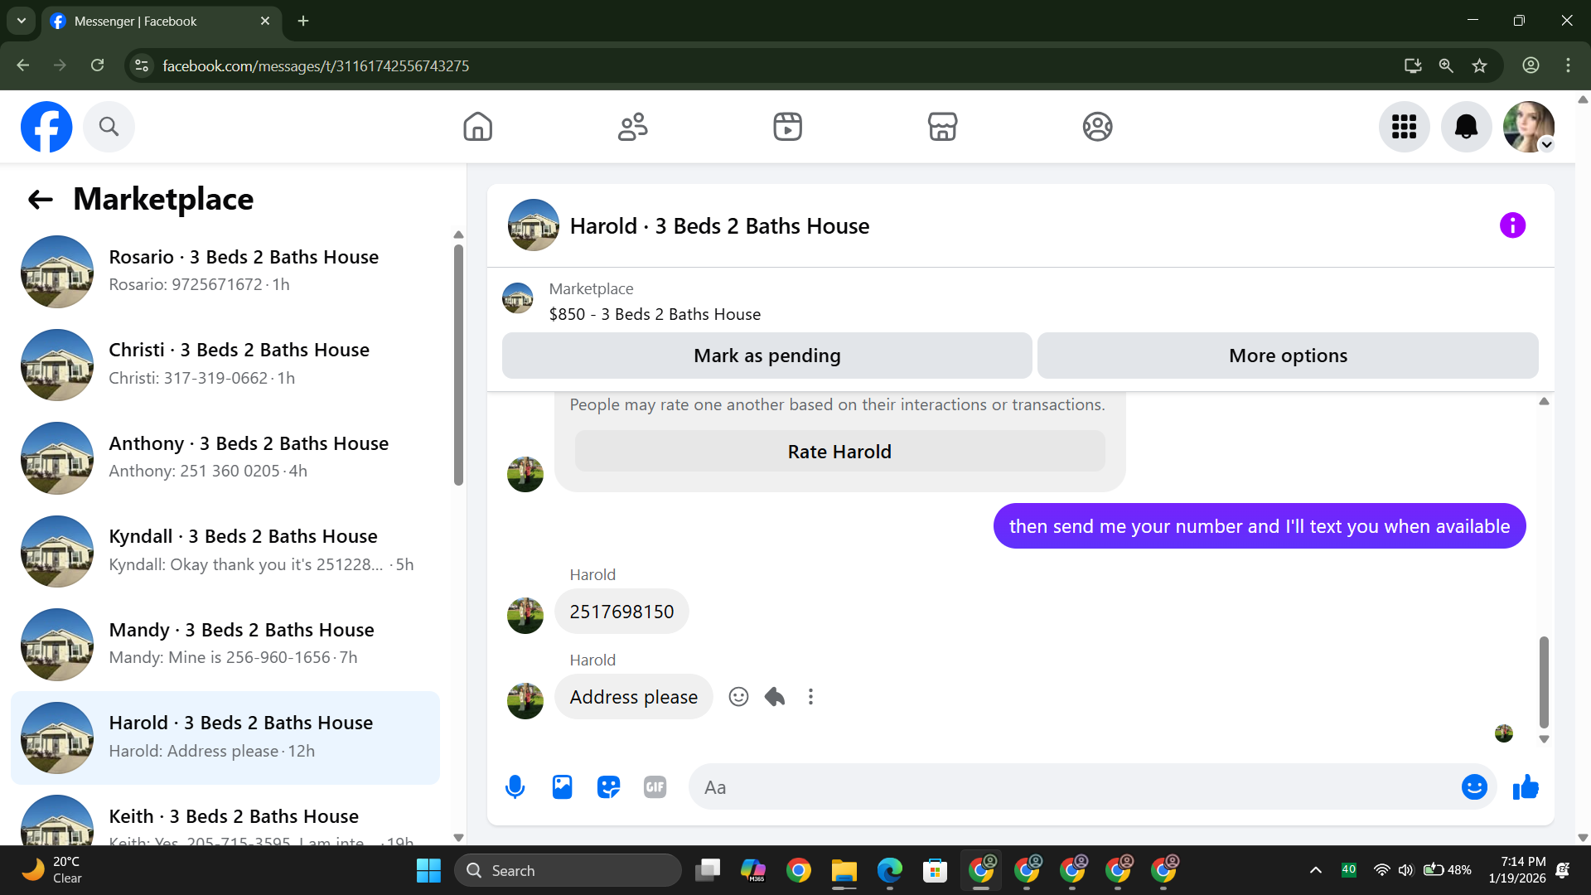Viewport: 1591px width, 895px height.
Task: Click the chat list scrollbar
Action: click(x=458, y=365)
